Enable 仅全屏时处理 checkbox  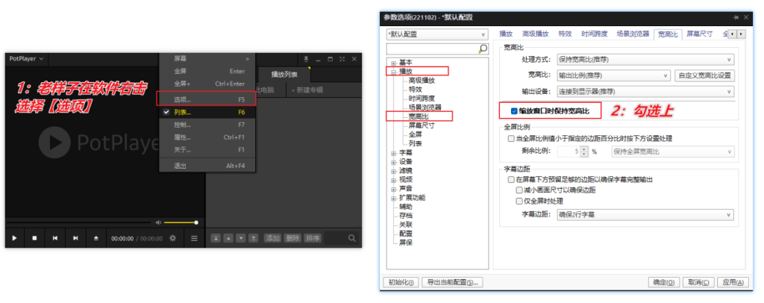(519, 201)
